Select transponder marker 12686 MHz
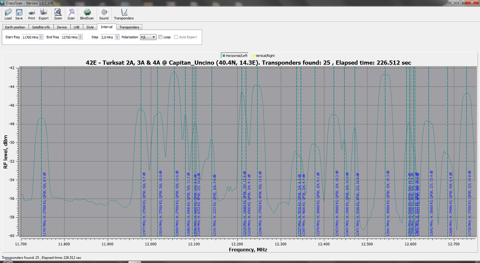 tap(450, 204)
